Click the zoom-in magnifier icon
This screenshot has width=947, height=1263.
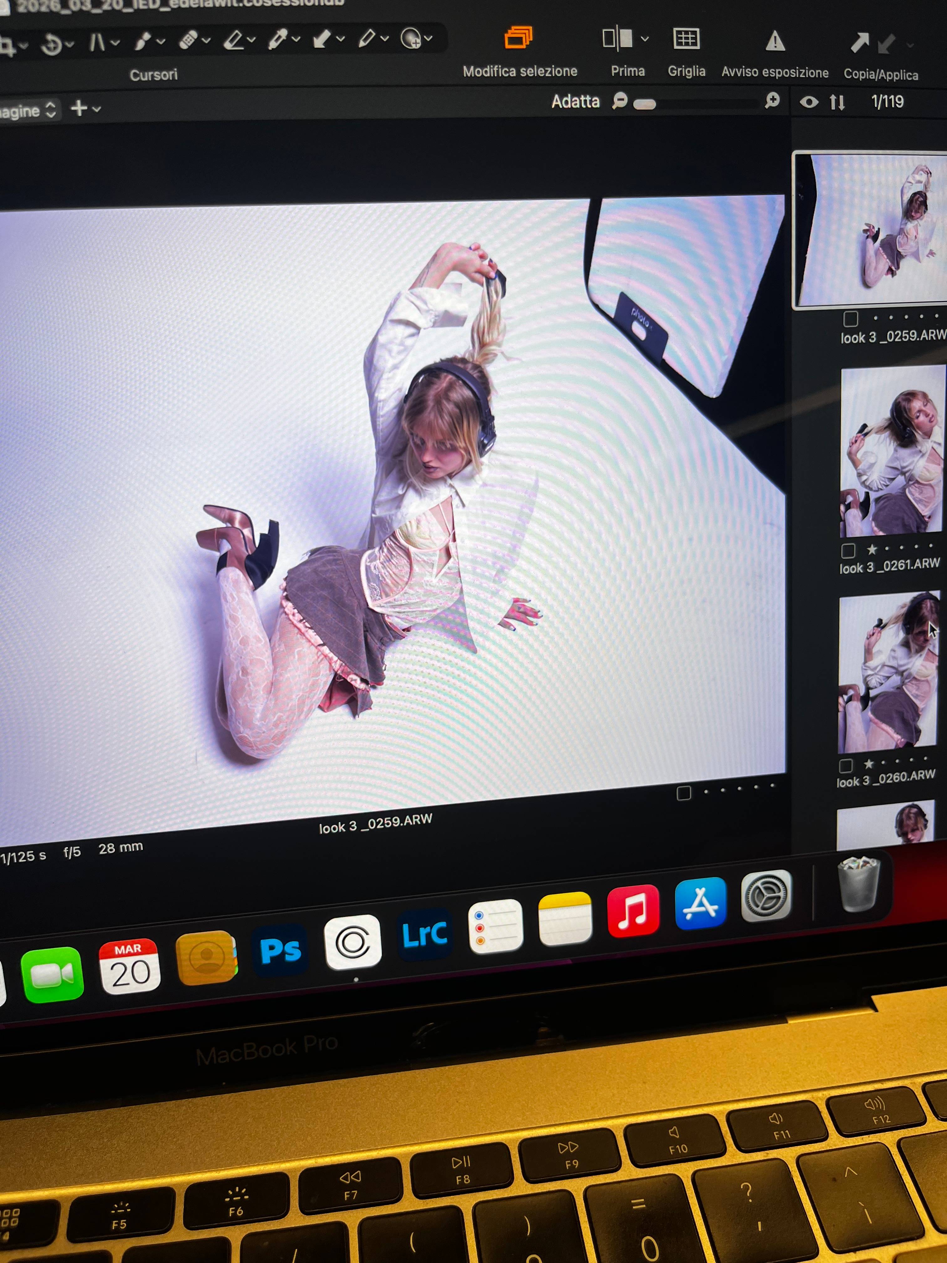[772, 101]
